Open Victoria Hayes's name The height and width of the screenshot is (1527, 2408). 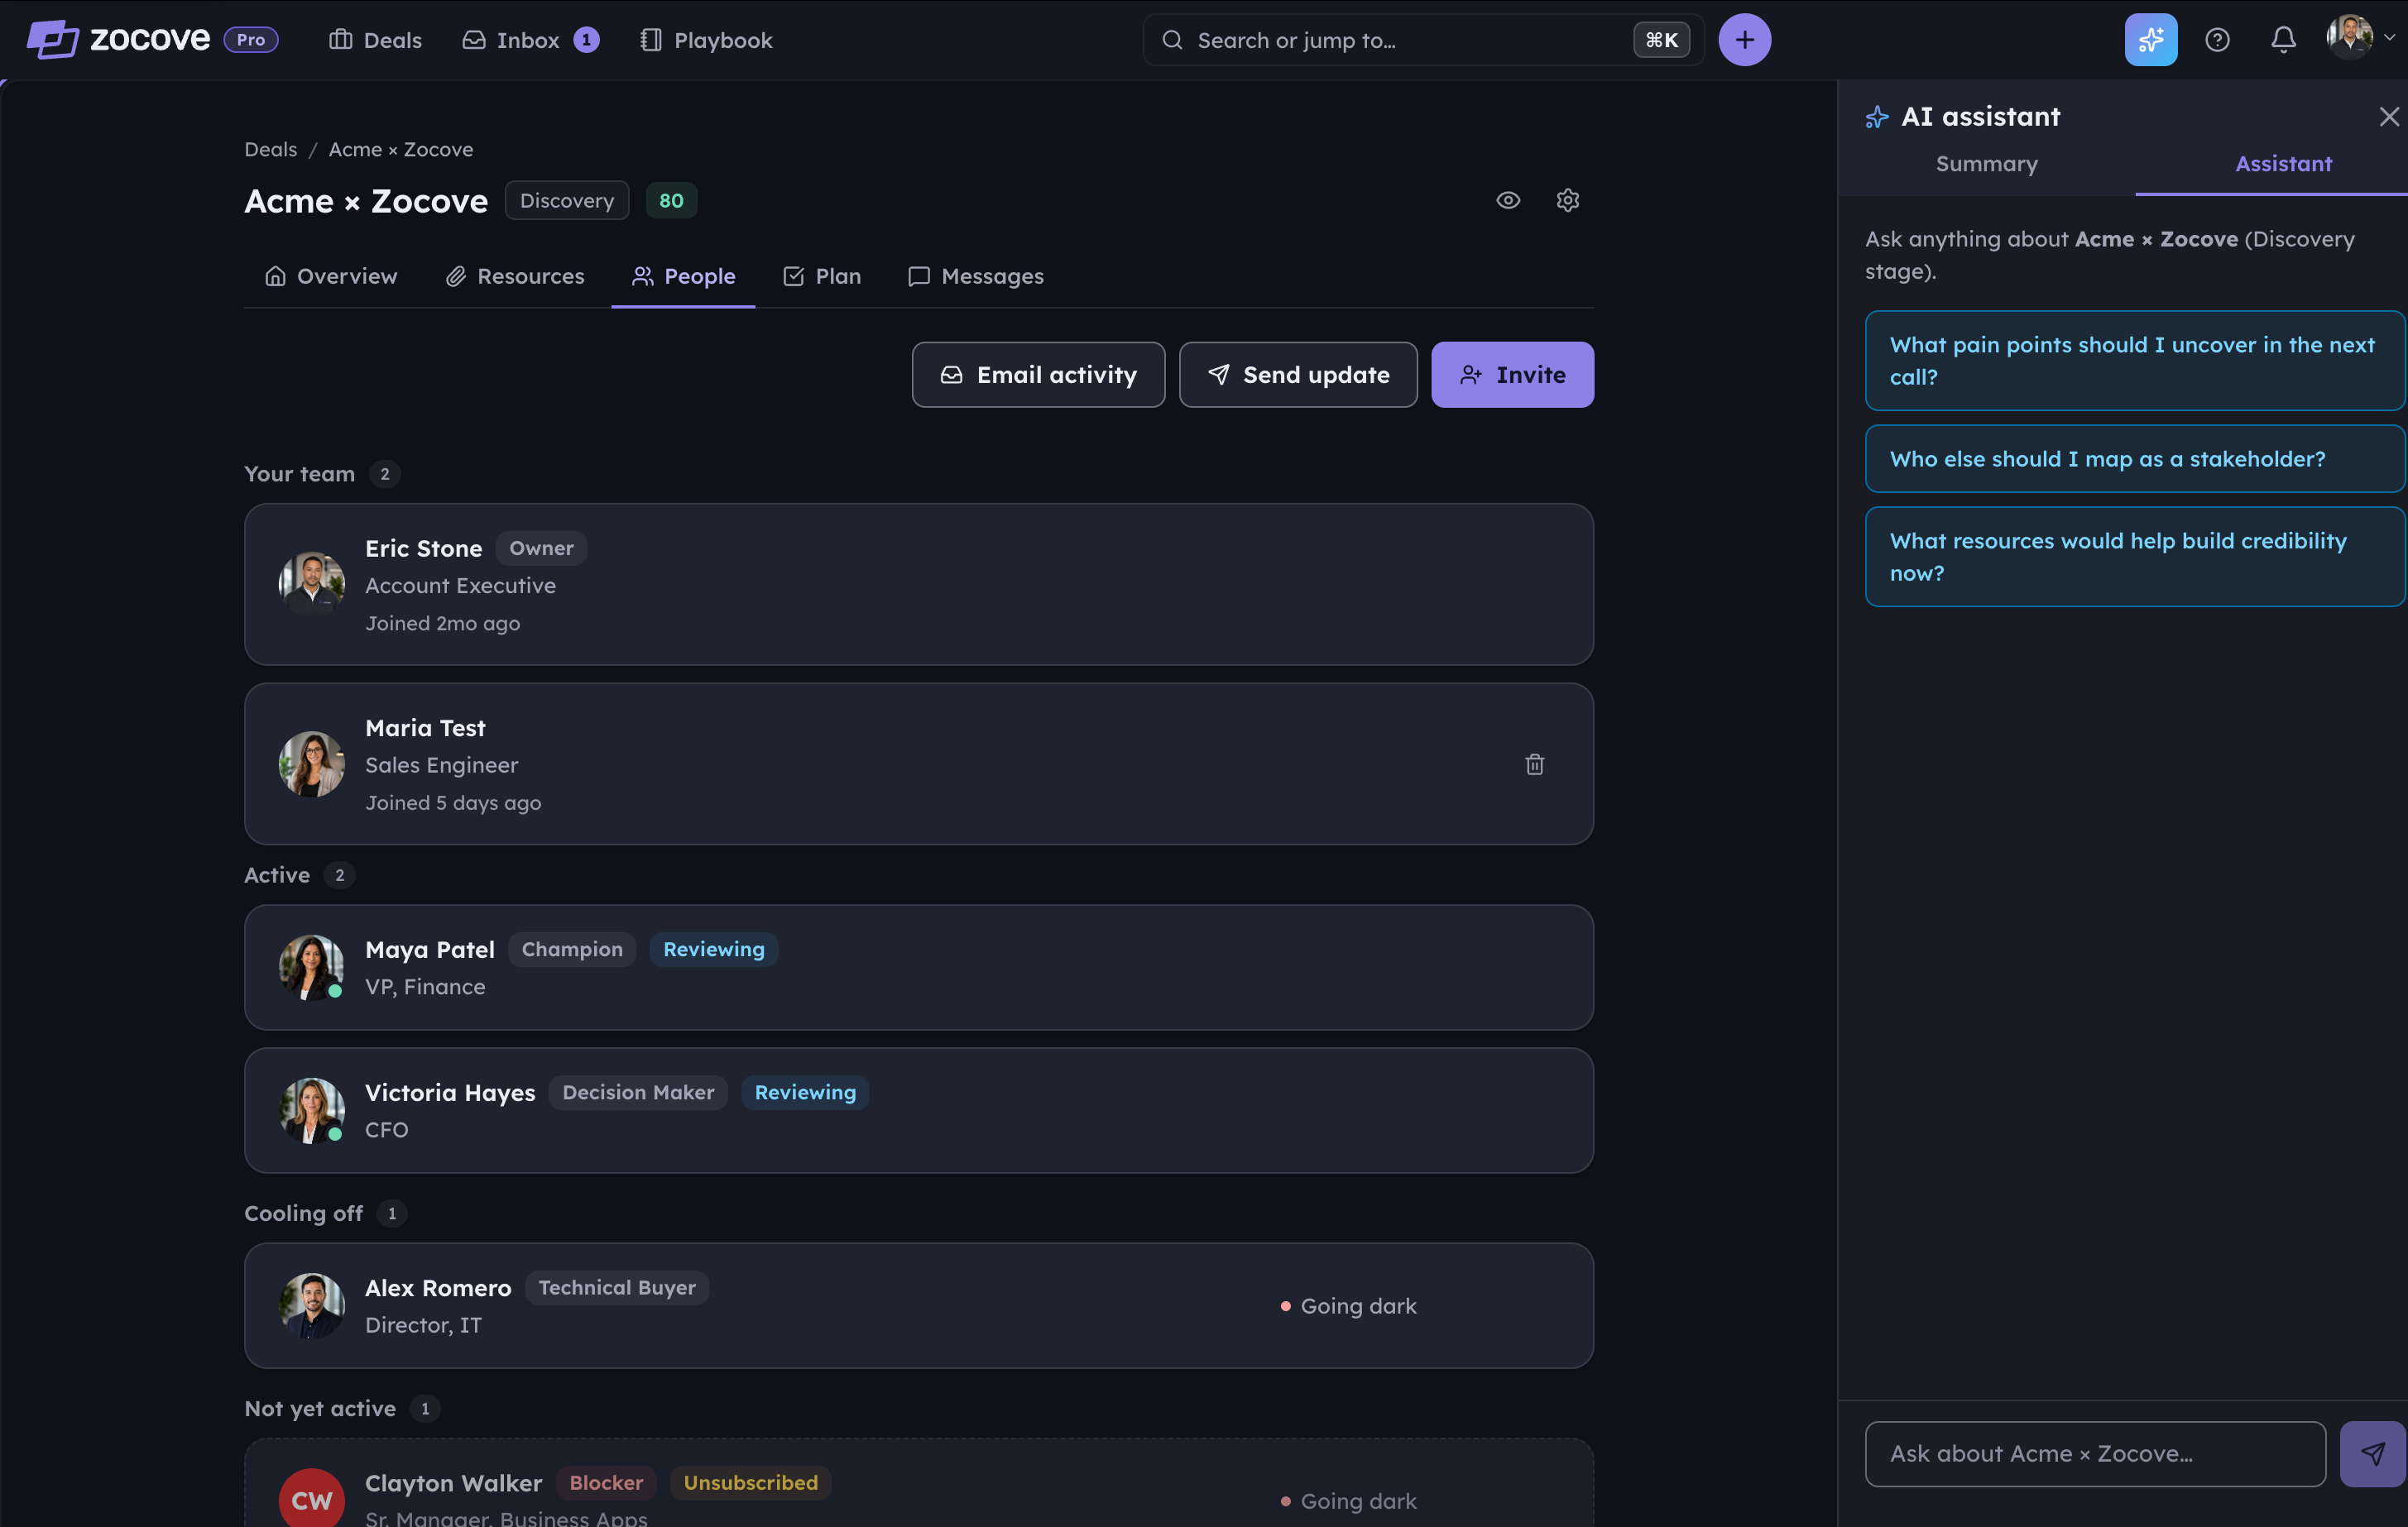(450, 1094)
